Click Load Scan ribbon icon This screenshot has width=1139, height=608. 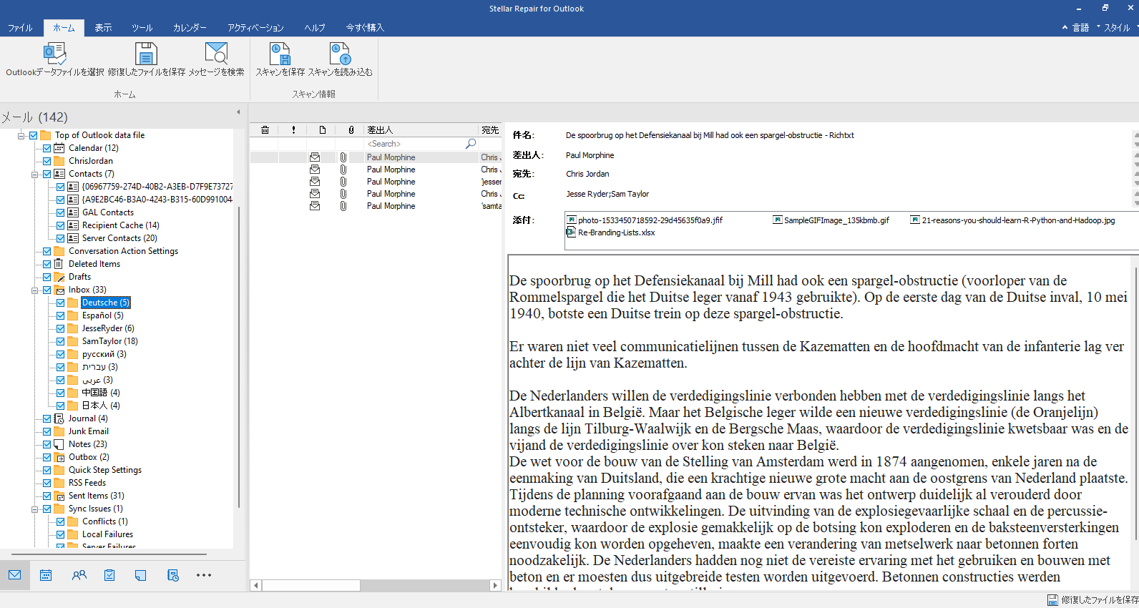tap(340, 54)
